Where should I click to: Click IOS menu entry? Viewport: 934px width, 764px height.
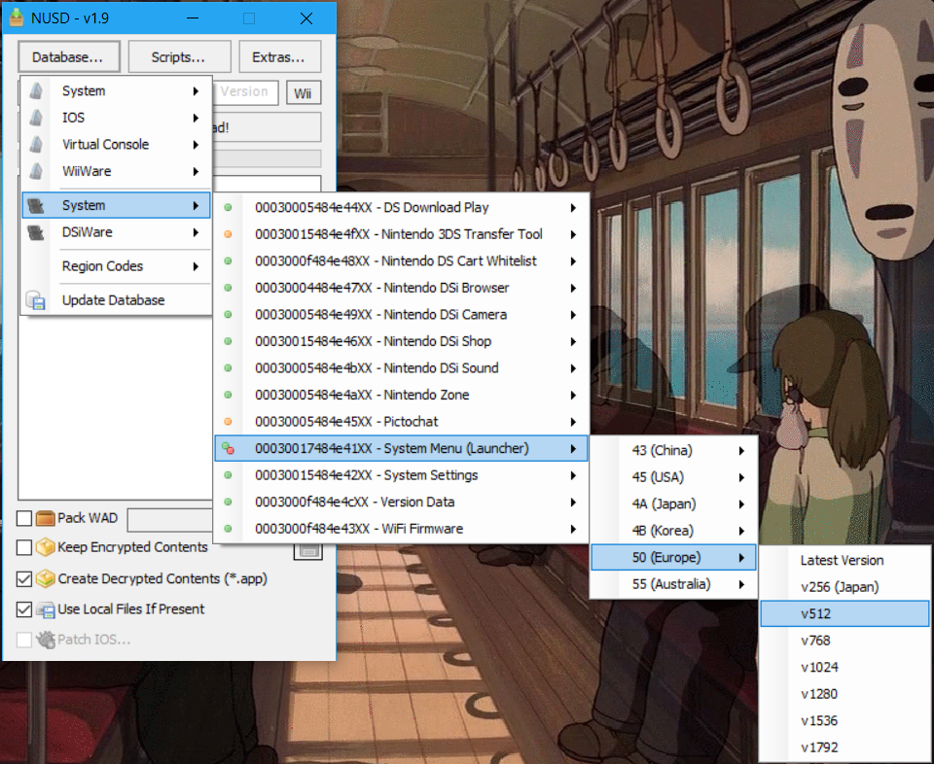[x=116, y=118]
